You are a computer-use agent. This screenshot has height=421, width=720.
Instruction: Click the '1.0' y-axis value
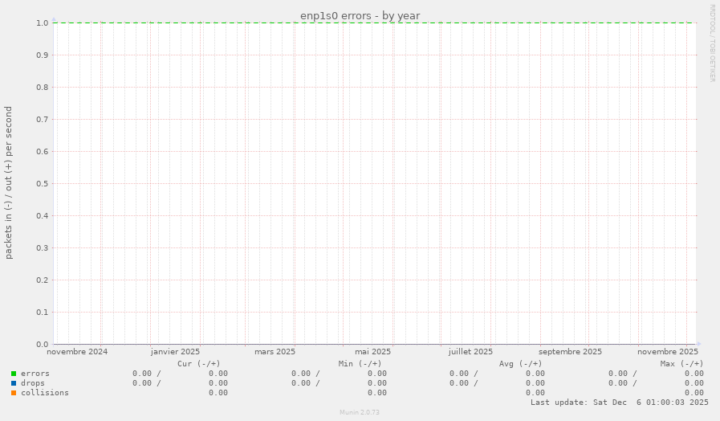coord(43,23)
